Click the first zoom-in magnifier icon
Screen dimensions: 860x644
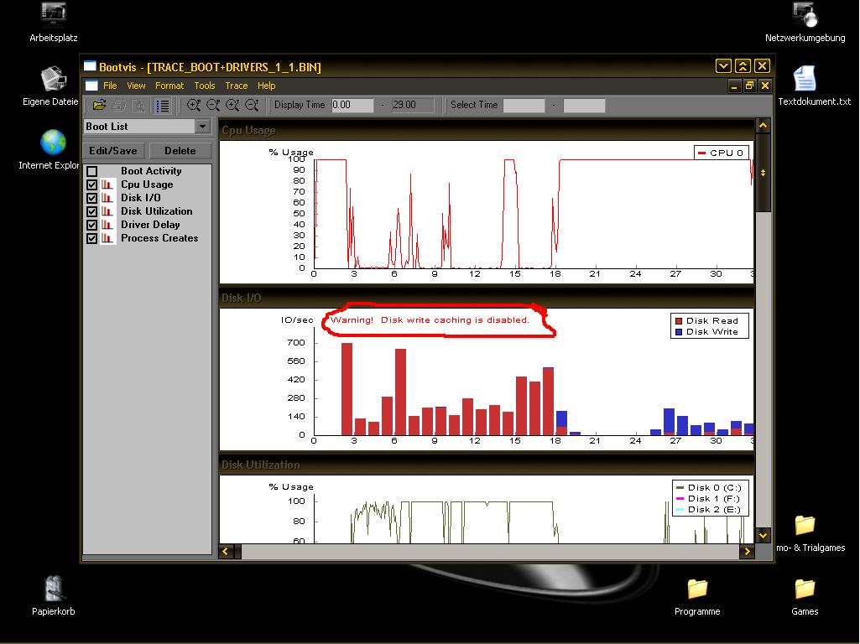[x=194, y=106]
